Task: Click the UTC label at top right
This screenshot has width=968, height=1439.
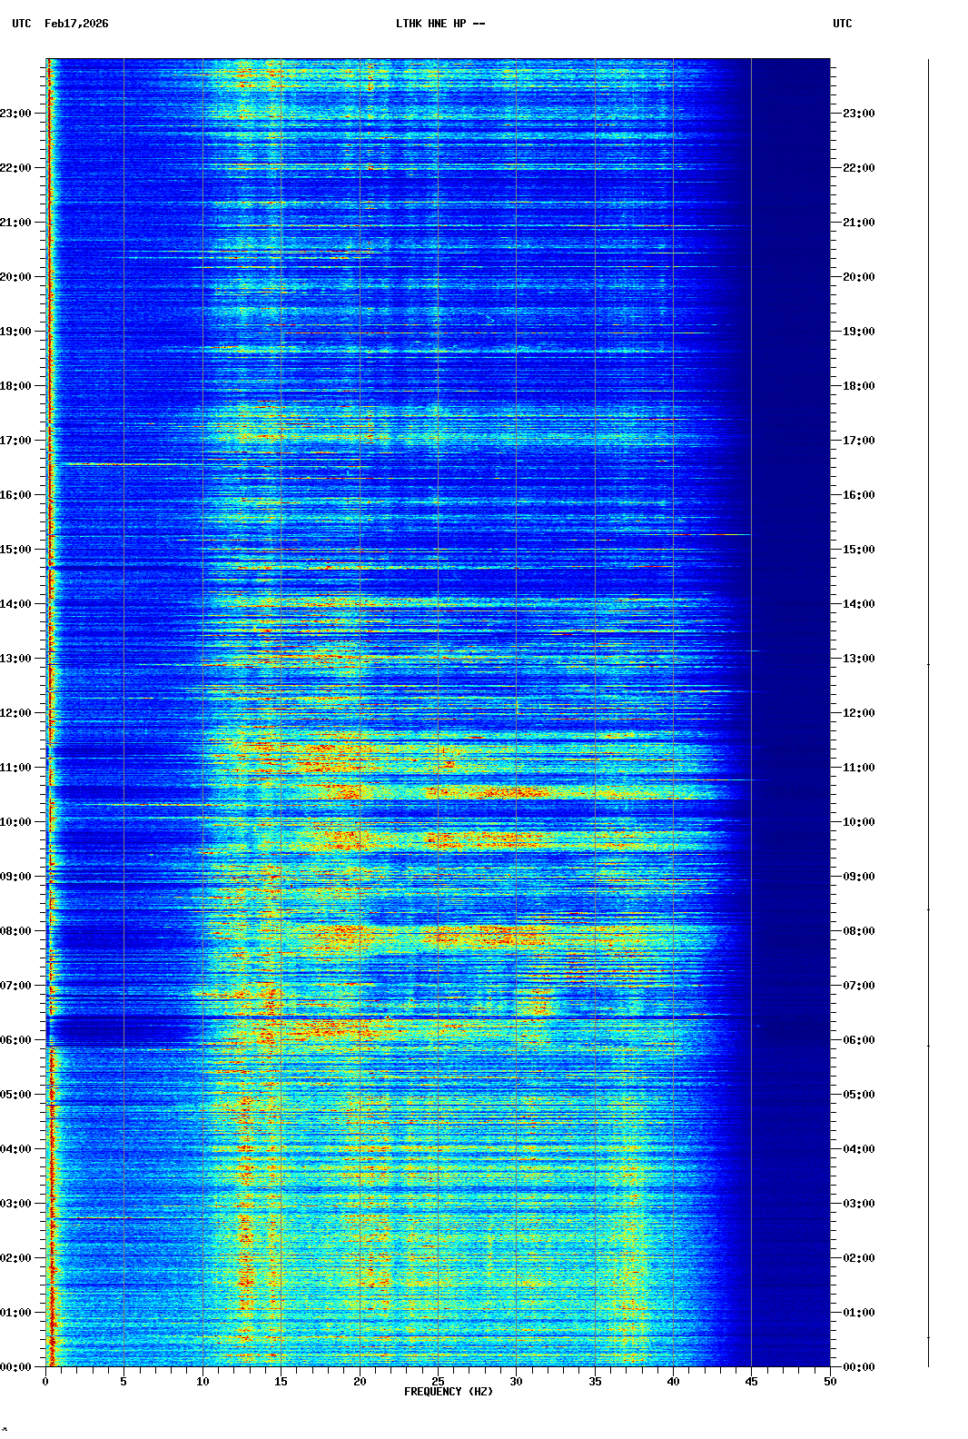Action: [842, 24]
